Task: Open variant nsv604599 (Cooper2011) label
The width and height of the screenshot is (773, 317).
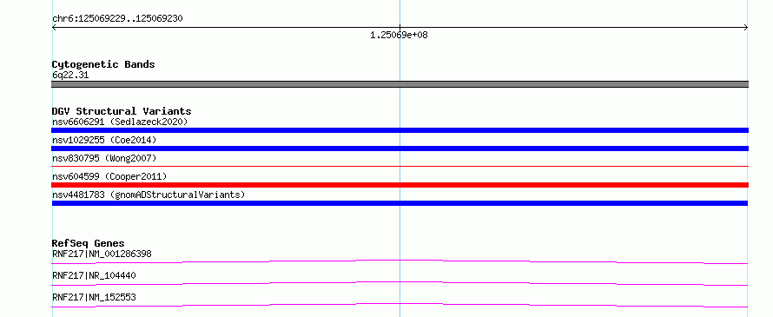Action: (109, 176)
